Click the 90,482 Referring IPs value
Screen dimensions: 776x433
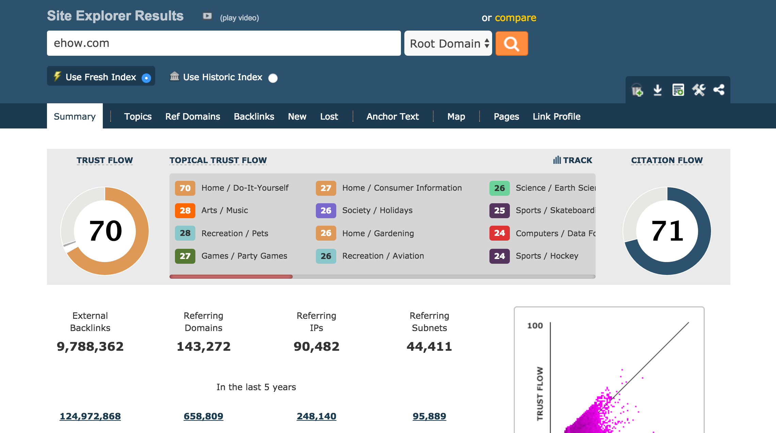click(x=317, y=347)
